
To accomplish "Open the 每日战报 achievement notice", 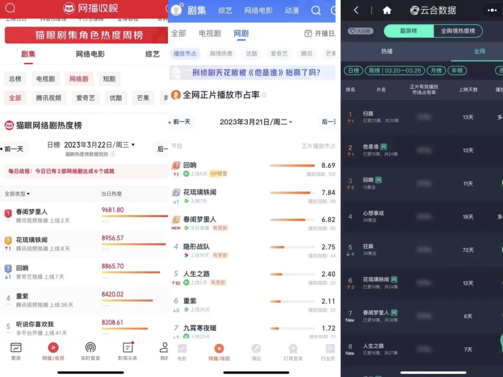I will click(x=85, y=171).
